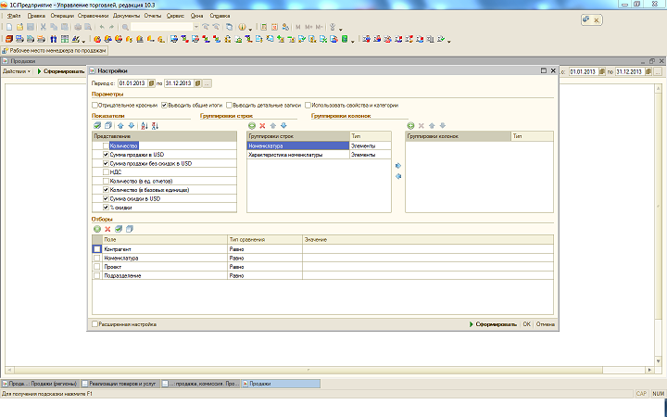The height and width of the screenshot is (417, 667).
Task: Open the Отчеты menu
Action: [151, 16]
